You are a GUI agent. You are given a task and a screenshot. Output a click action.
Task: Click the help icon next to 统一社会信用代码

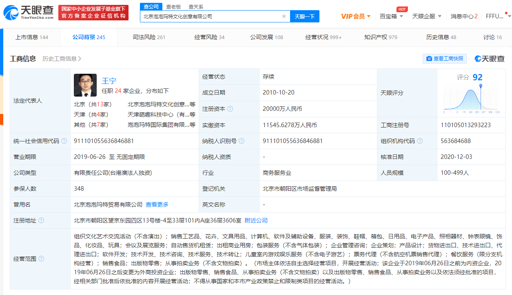[x=64, y=141]
